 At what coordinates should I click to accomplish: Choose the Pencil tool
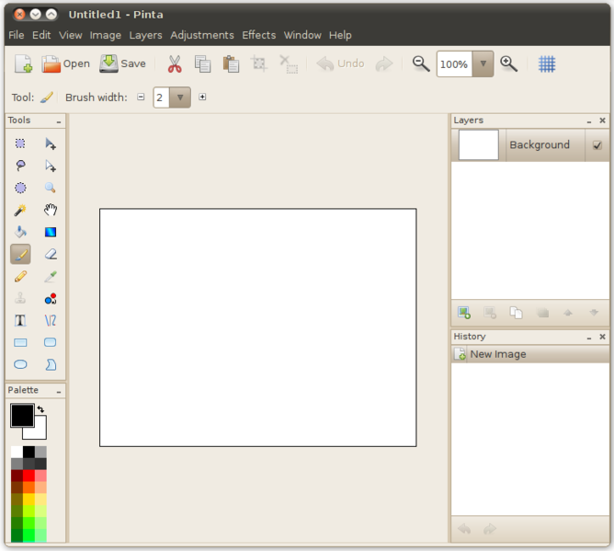pos(20,276)
